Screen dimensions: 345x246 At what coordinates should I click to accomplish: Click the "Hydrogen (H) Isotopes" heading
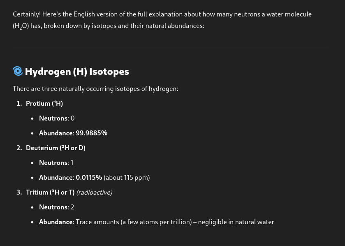pyautogui.click(x=77, y=72)
